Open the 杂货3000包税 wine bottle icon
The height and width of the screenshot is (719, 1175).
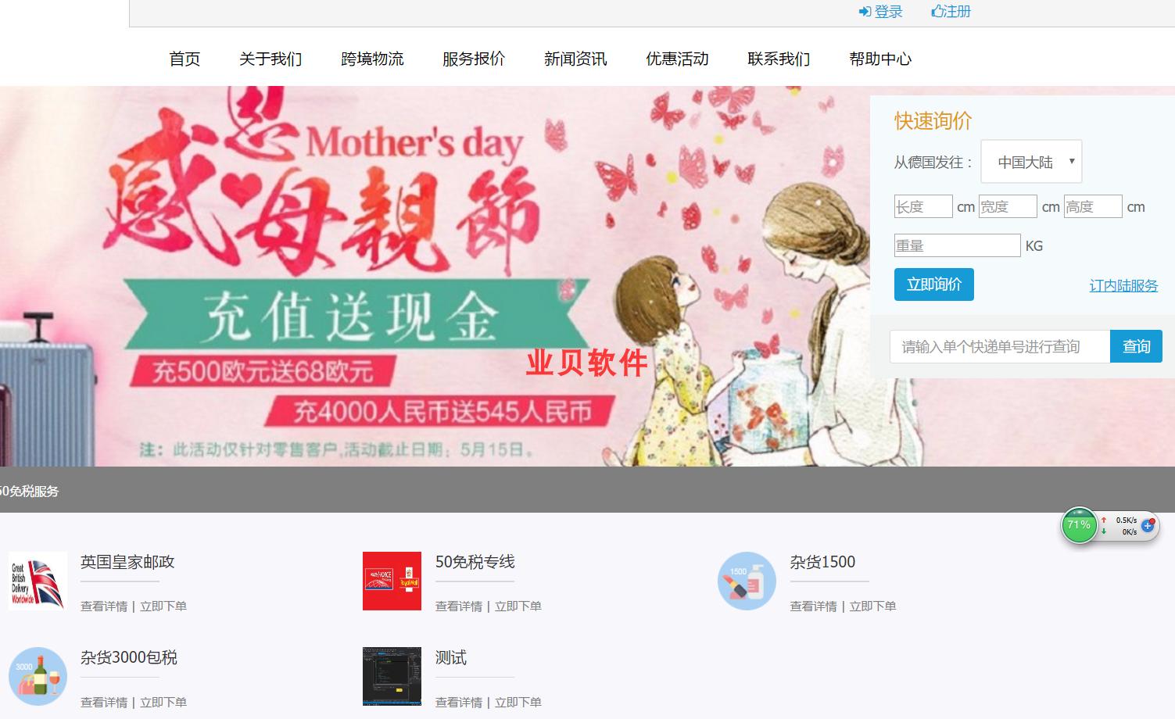[38, 677]
